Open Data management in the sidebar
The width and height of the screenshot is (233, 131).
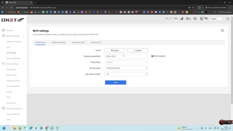pos(13,58)
